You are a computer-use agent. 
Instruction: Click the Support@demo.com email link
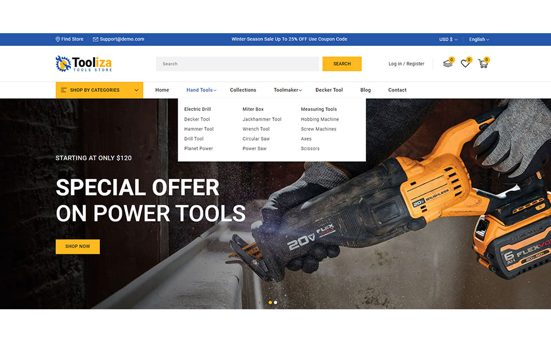122,39
